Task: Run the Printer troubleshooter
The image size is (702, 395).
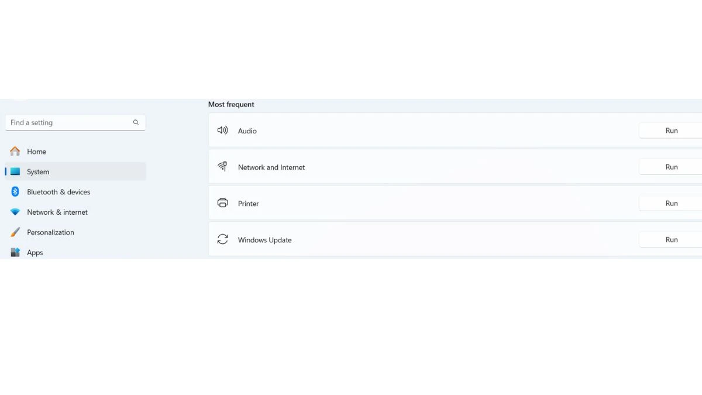Action: click(671, 203)
